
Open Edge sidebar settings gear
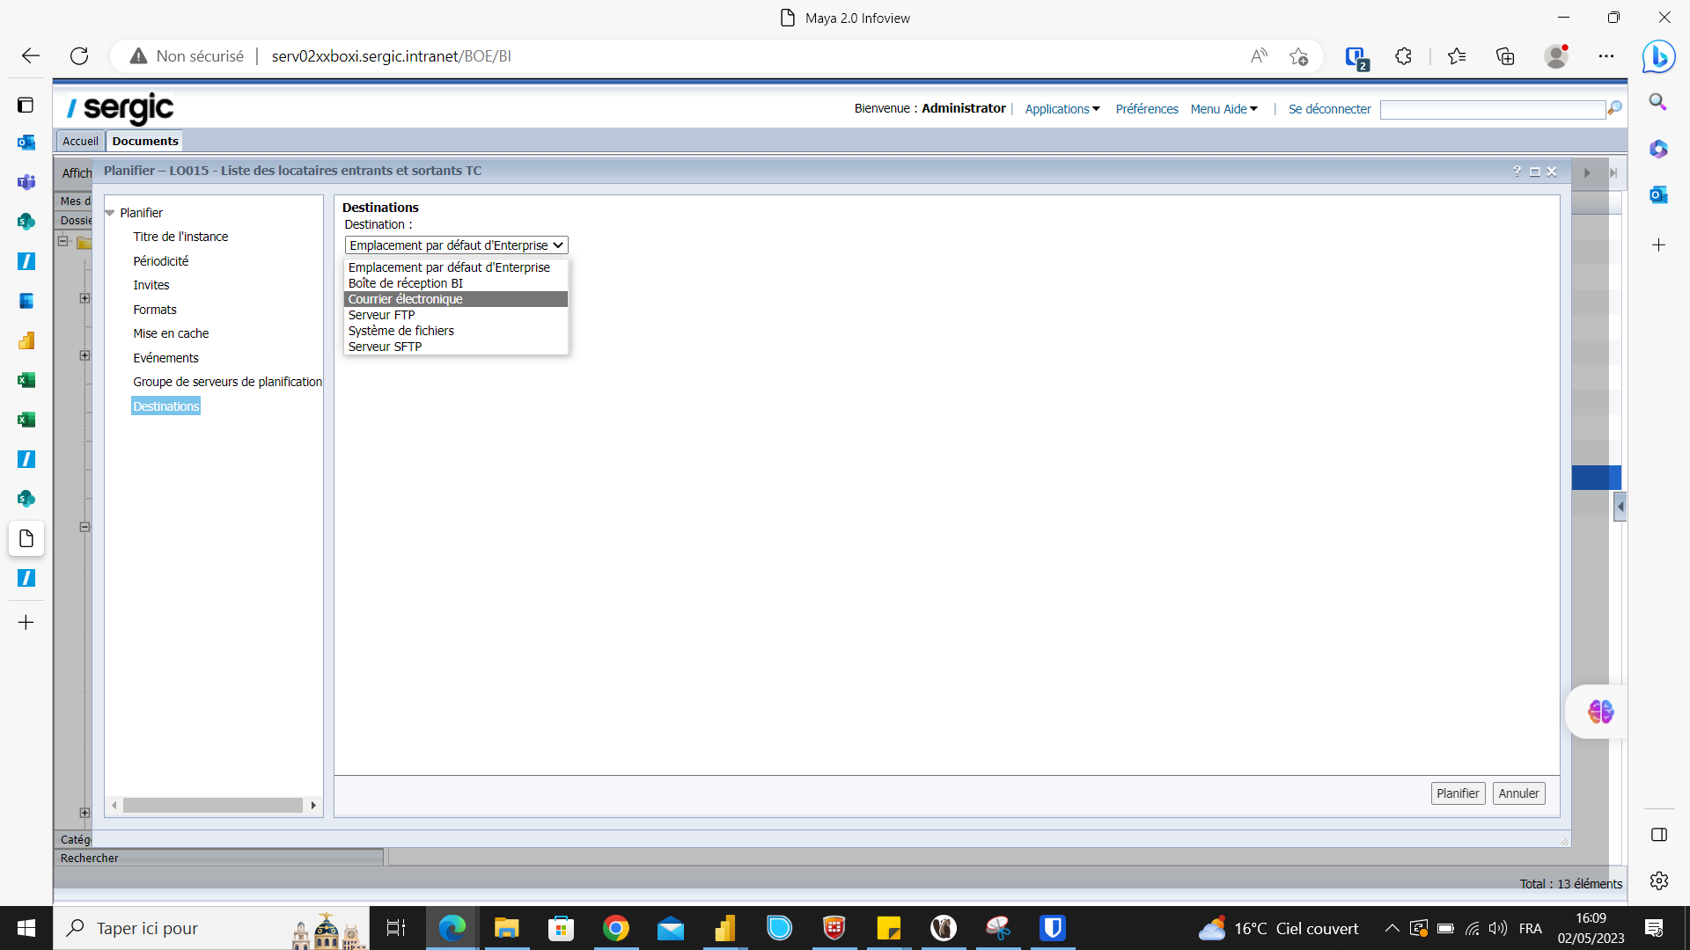click(1658, 881)
